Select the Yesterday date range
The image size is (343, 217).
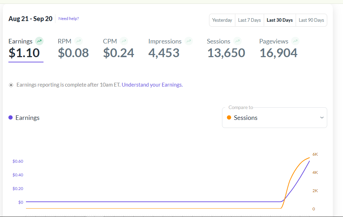coord(222,20)
